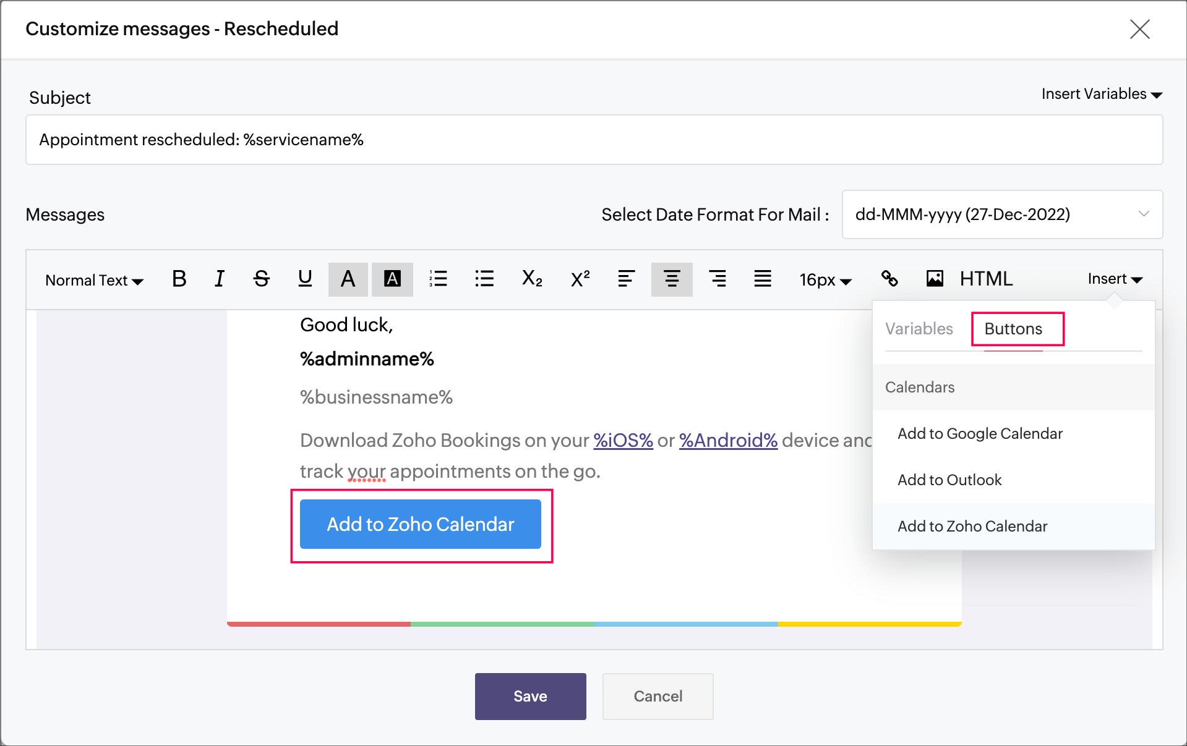Apply underline formatting

click(x=305, y=279)
